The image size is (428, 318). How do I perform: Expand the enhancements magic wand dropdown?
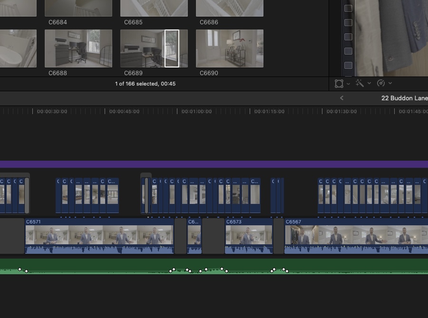tap(369, 83)
